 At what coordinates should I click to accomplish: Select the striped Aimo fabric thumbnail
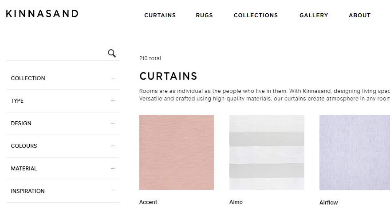pyautogui.click(x=267, y=152)
